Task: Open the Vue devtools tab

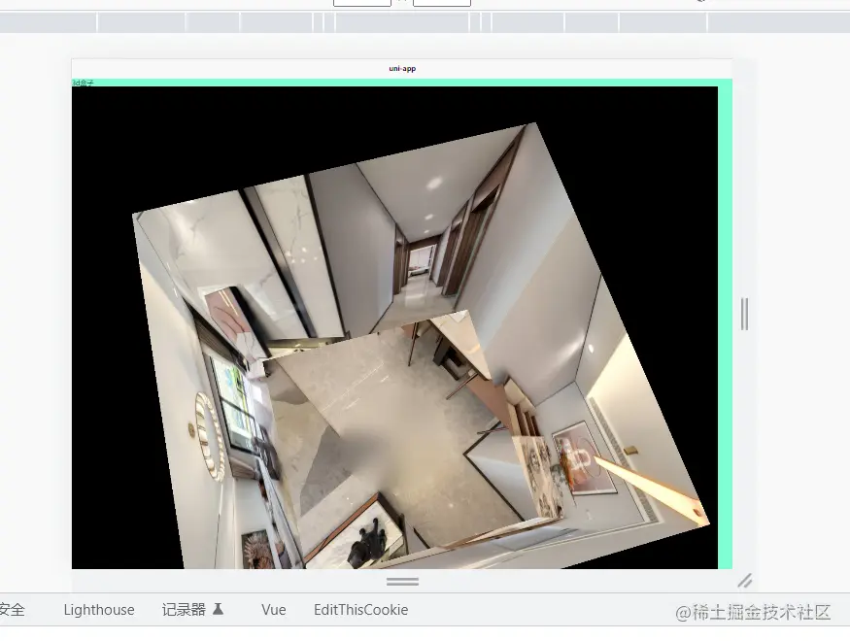Action: (273, 610)
